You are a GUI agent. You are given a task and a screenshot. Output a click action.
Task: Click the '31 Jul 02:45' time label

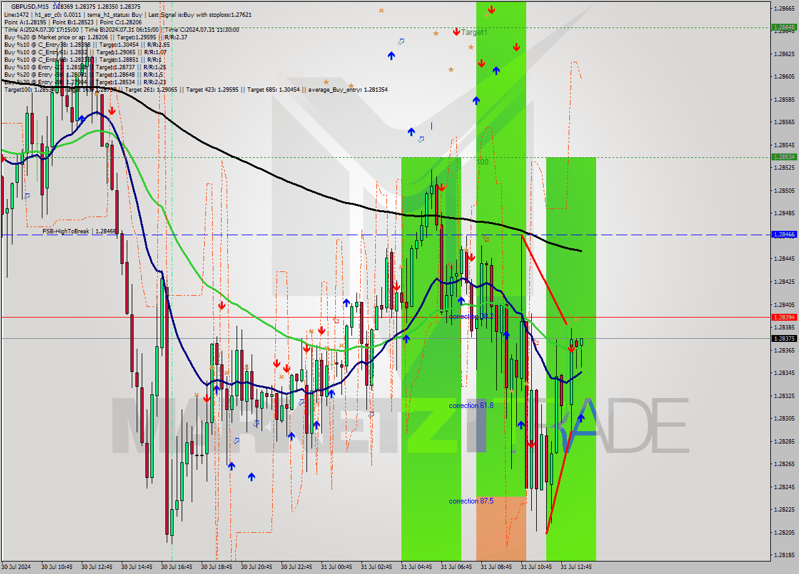(x=376, y=567)
